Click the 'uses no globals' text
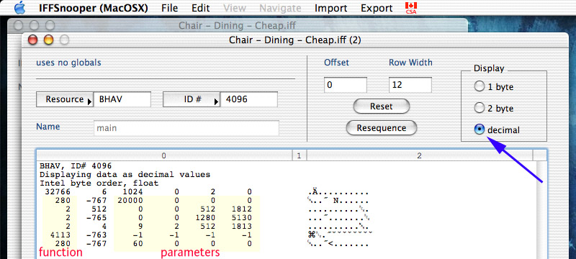 [68, 63]
